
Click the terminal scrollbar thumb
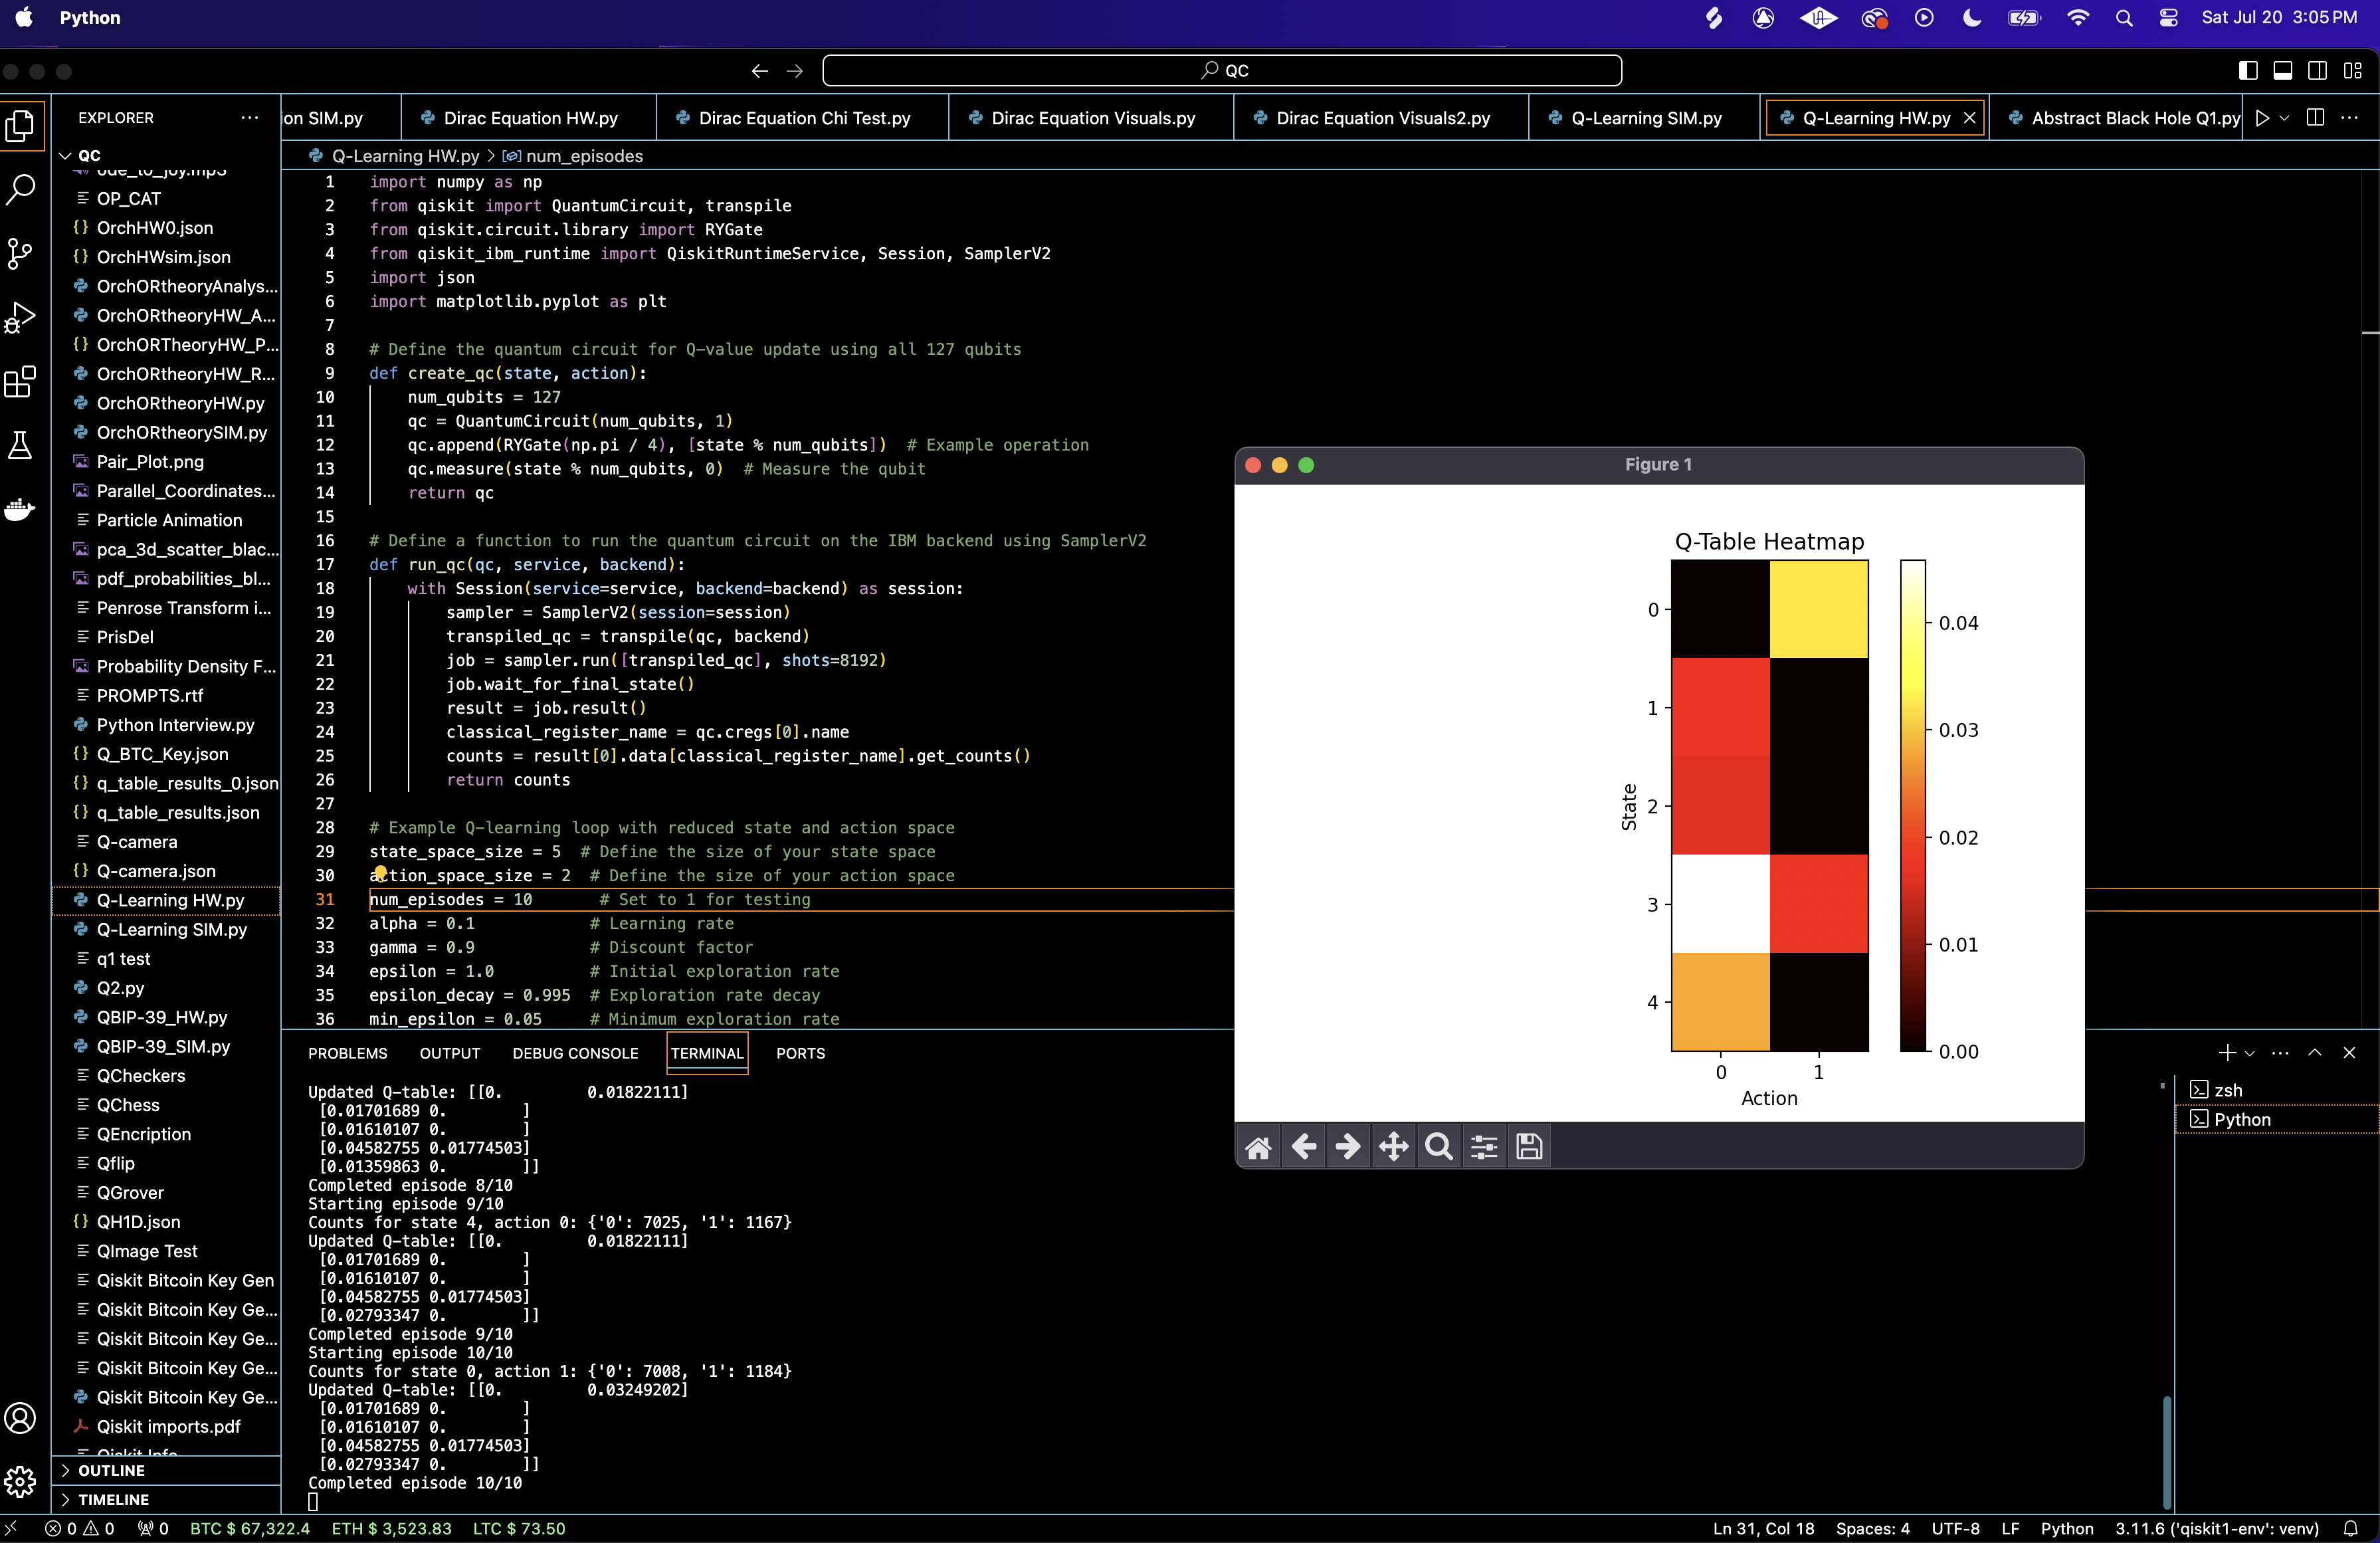[2166, 1452]
